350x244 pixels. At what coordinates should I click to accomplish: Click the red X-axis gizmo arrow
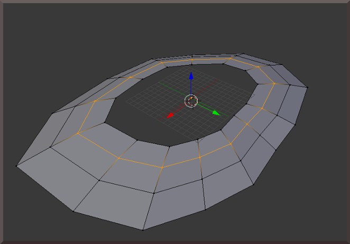171,115
